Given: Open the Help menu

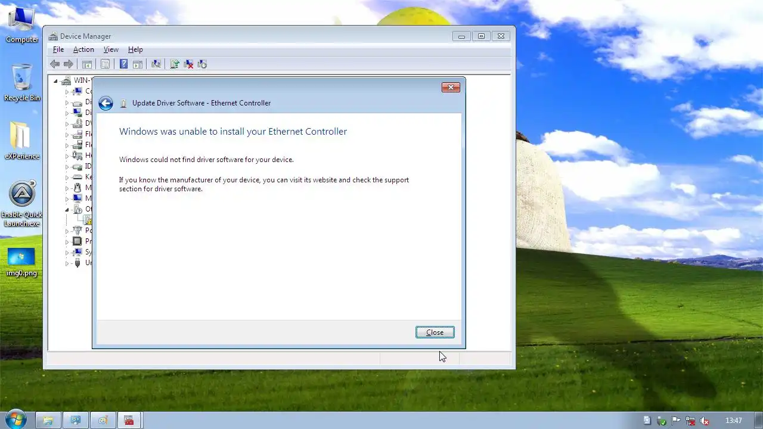Looking at the screenshot, I should tap(135, 49).
